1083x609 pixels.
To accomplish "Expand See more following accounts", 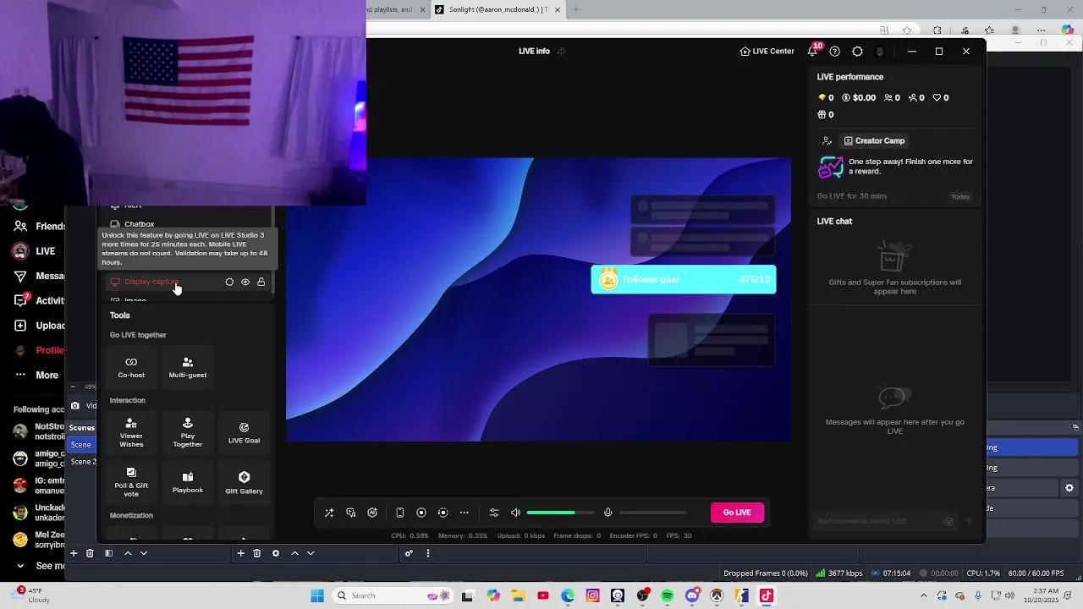I will point(41,566).
